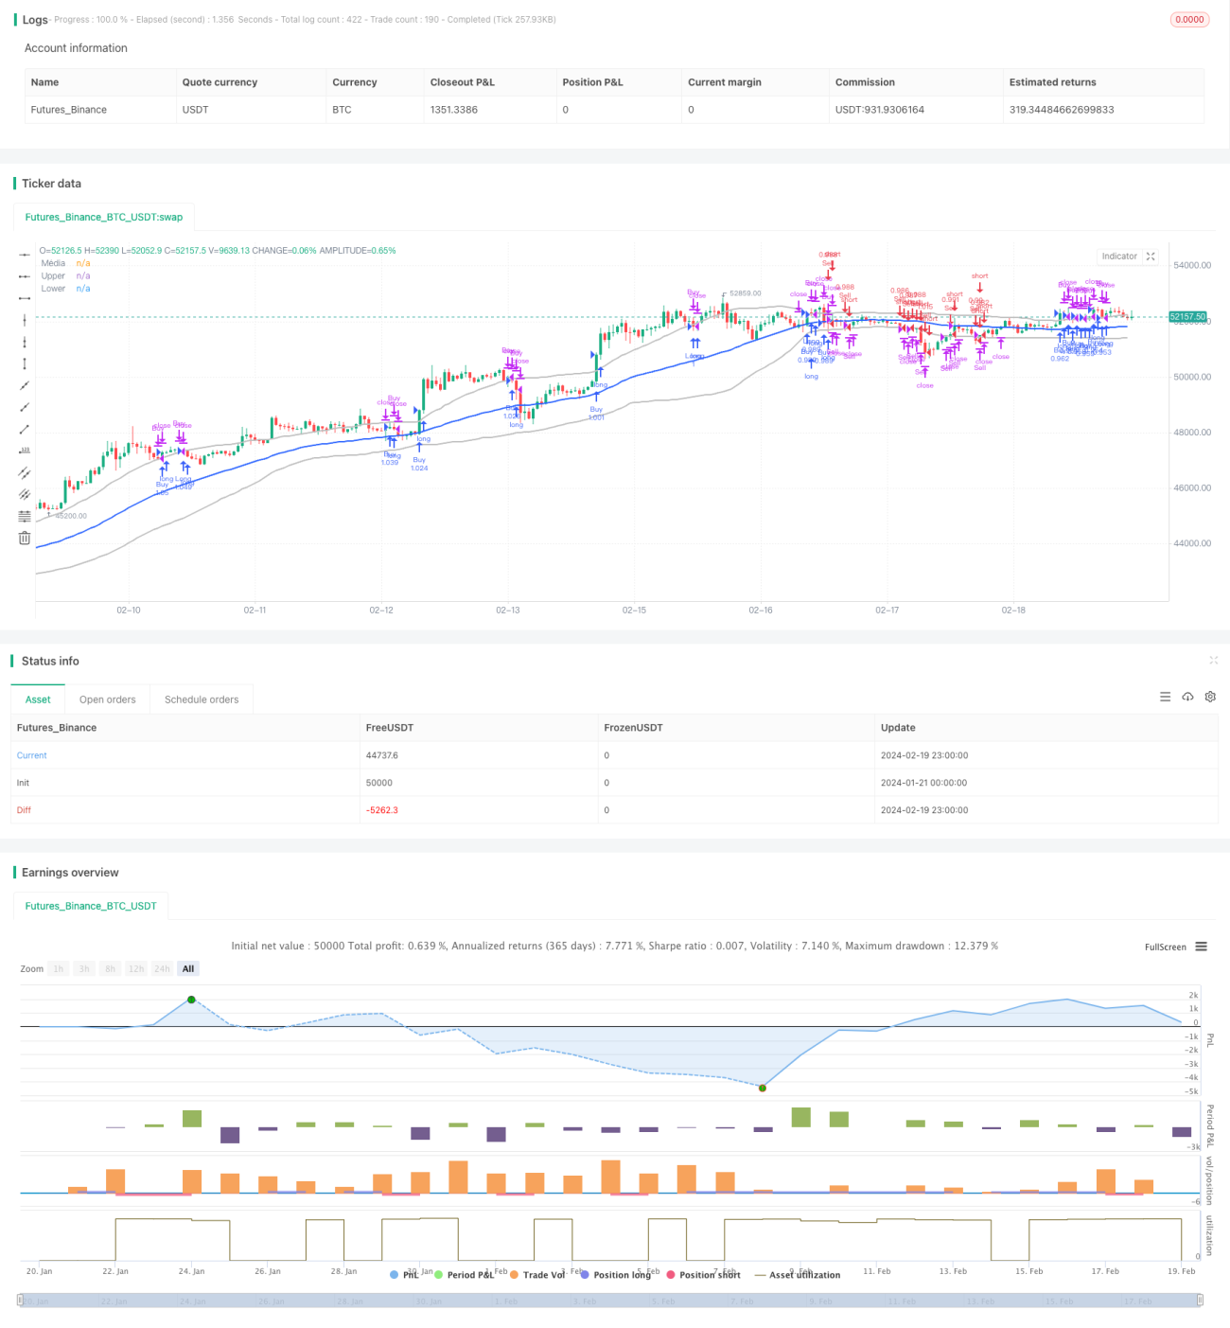
Task: Click the Média indicator legend label
Action: 53,263
